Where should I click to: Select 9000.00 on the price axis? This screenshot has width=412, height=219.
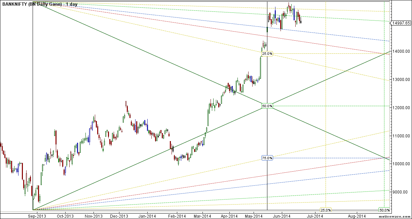click(402, 192)
